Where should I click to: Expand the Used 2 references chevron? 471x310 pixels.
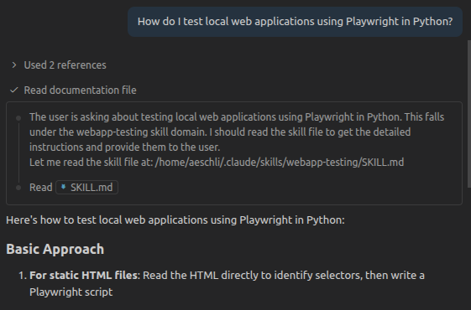(13, 65)
